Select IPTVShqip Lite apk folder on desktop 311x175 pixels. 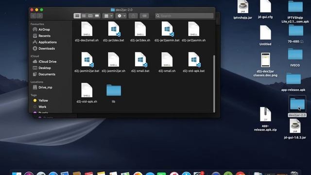click(x=295, y=12)
